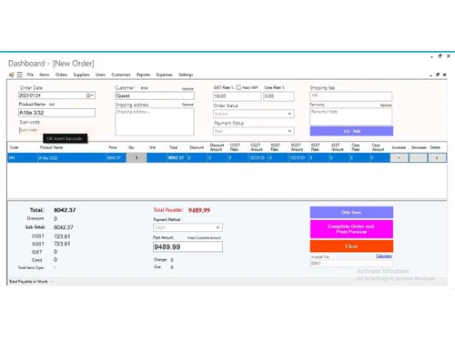Click the Price cell 8042.37 in the row
Image resolution: width=455 pixels, height=341 pixels.
116,158
